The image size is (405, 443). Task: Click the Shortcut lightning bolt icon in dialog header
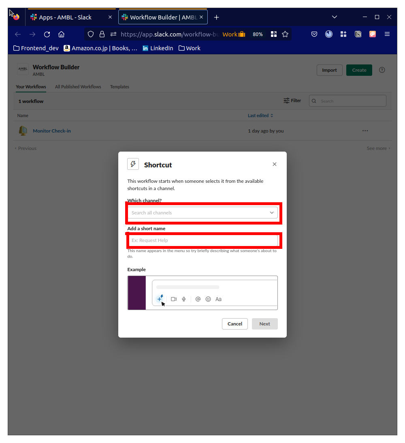tap(133, 164)
